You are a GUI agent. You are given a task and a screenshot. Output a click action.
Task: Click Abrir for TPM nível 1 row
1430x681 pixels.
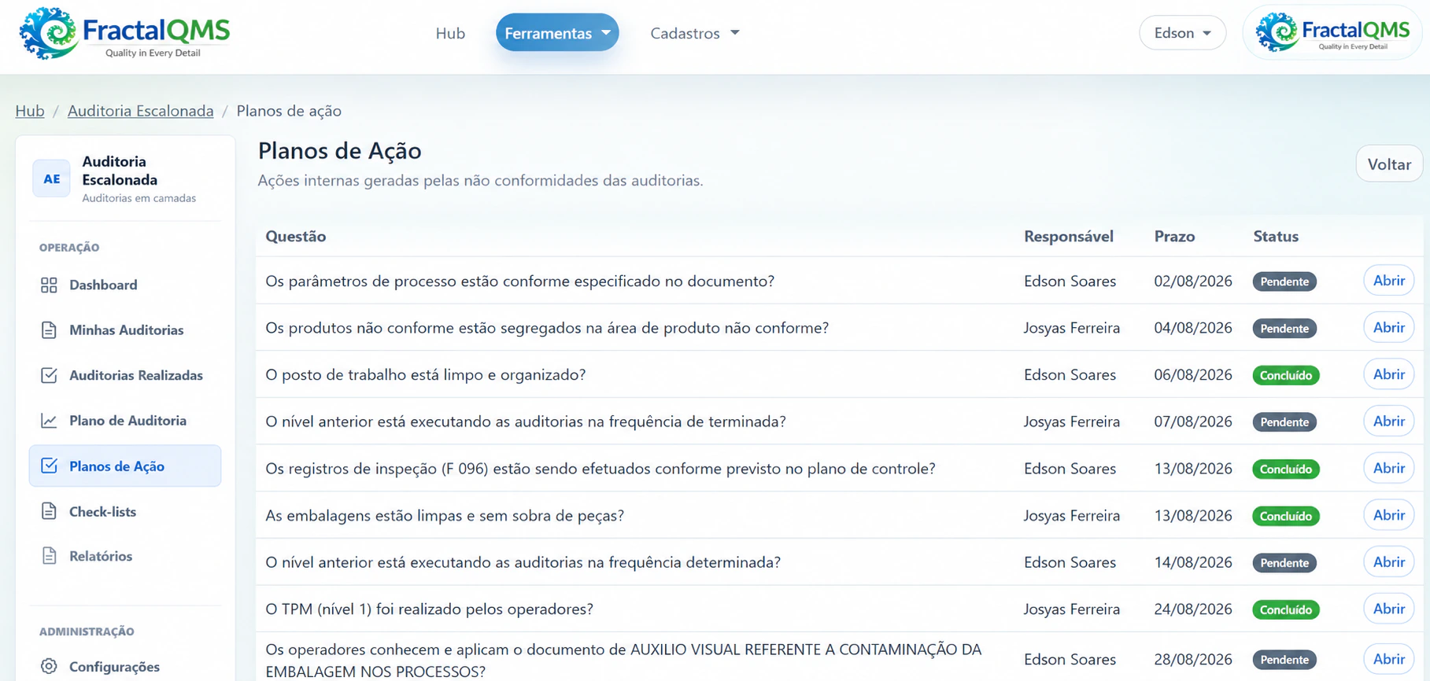1389,609
